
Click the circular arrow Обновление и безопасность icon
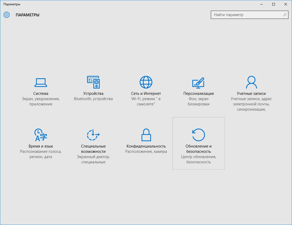click(x=198, y=135)
